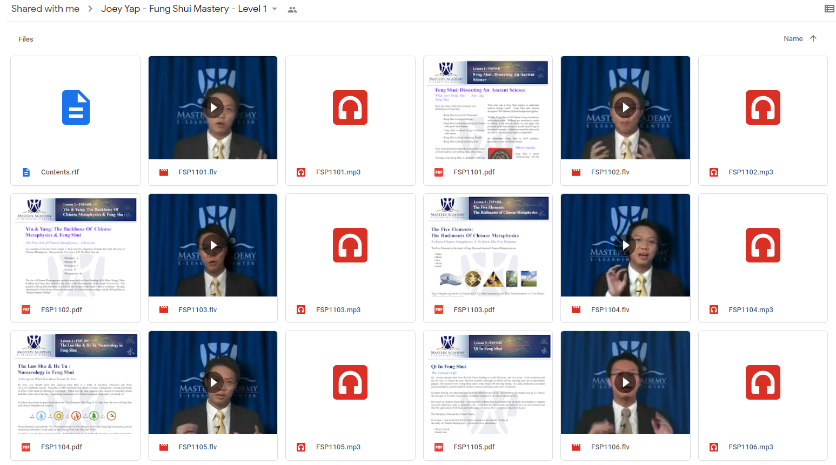Screen dimensions: 836x465
Task: Select the FSP1102.pdf file name
Action: pos(62,310)
